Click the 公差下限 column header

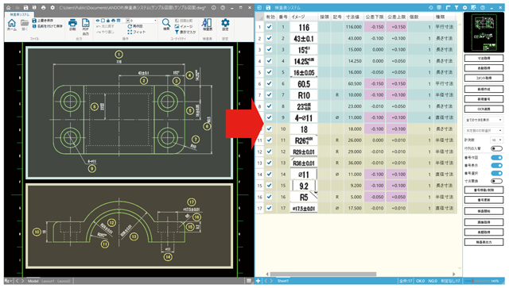tap(375, 17)
